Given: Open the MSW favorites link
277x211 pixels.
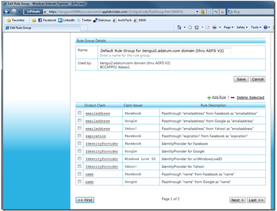Looking at the screenshot, I should point(140,20).
